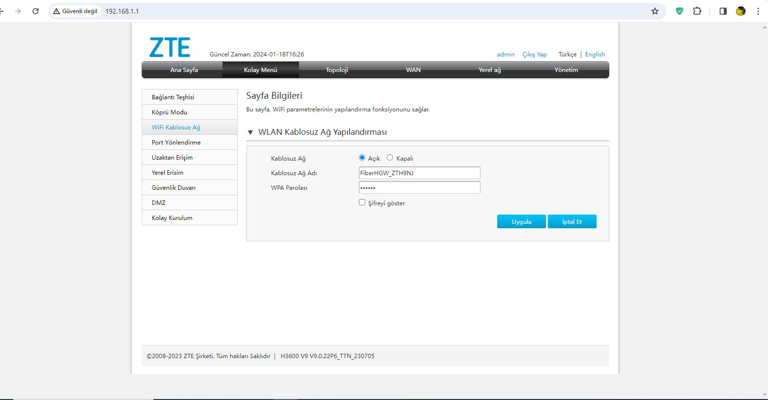Click the green shield extension icon
The width and height of the screenshot is (768, 400).
pyautogui.click(x=679, y=11)
